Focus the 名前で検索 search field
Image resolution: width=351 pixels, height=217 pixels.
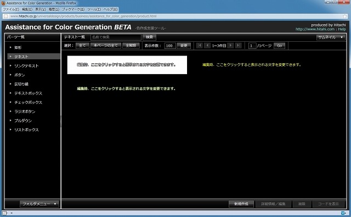[x=116, y=37]
